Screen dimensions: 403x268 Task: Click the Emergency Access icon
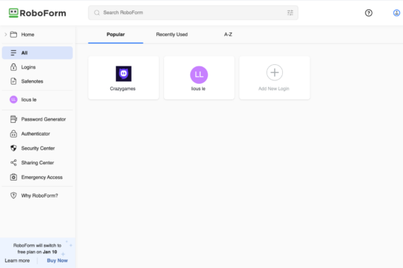point(13,177)
